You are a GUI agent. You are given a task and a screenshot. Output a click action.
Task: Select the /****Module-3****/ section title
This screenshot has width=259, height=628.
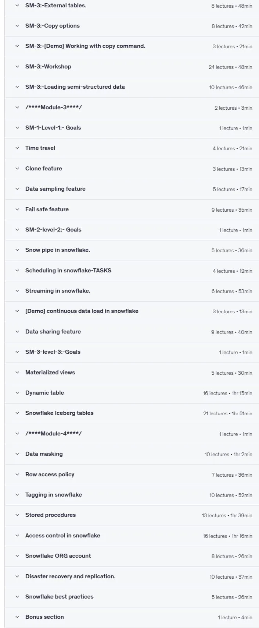(x=54, y=107)
